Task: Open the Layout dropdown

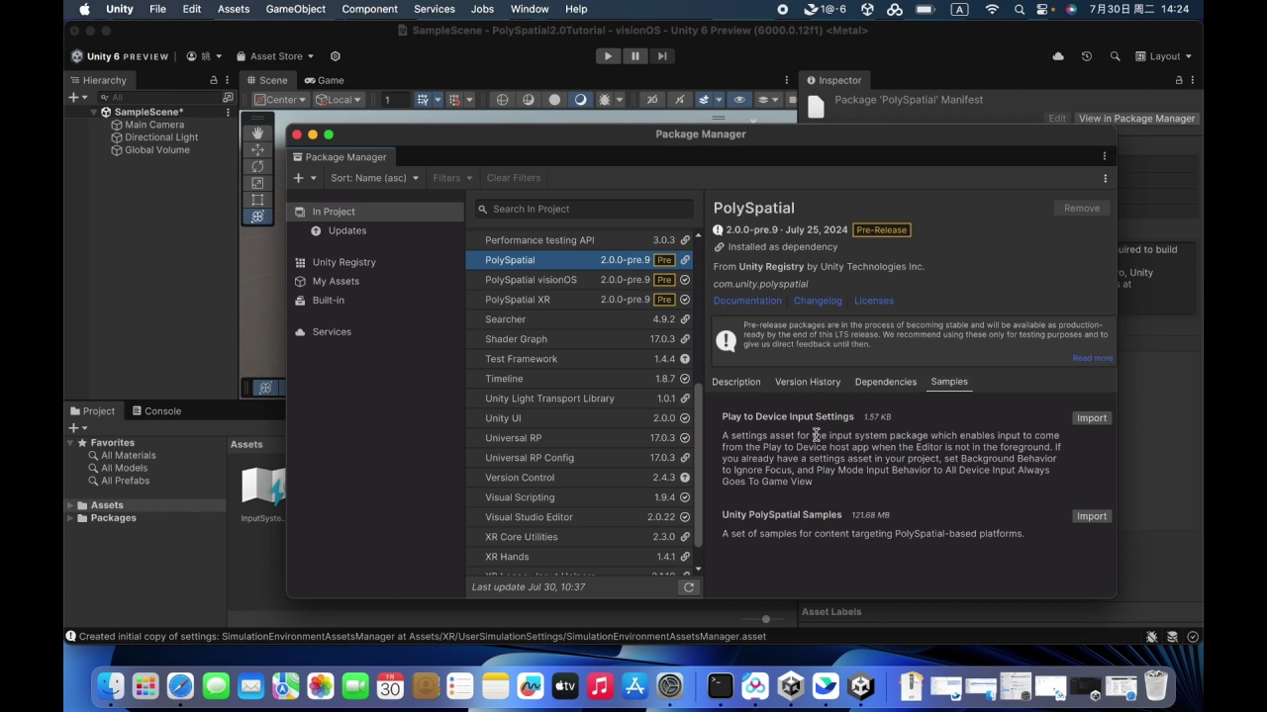Action: click(x=1164, y=56)
